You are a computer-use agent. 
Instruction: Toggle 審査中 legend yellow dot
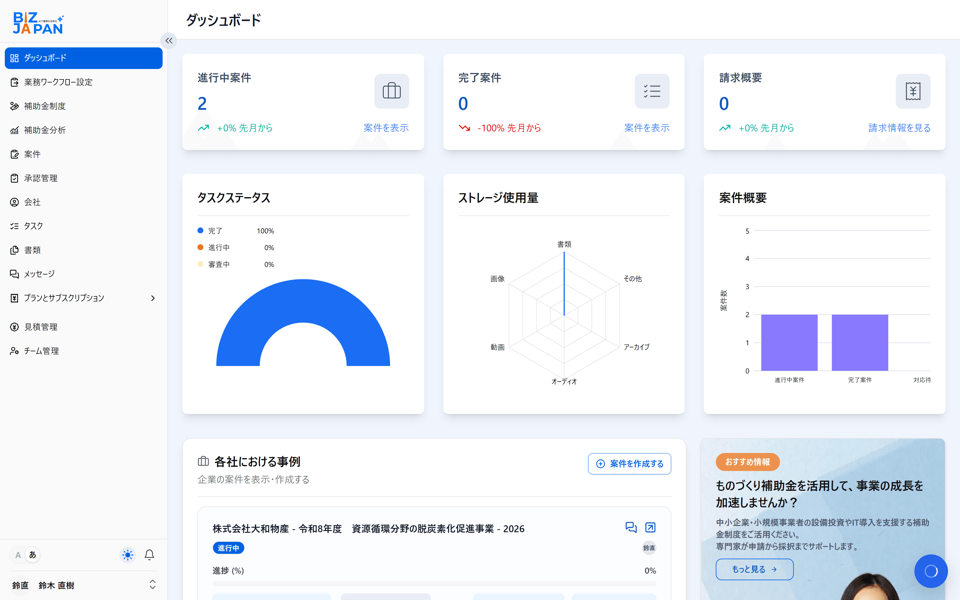pyautogui.click(x=200, y=264)
